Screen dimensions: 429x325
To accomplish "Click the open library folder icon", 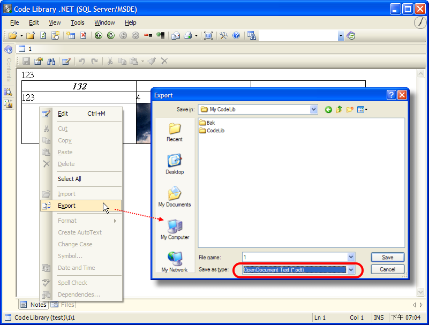I will [x=13, y=35].
